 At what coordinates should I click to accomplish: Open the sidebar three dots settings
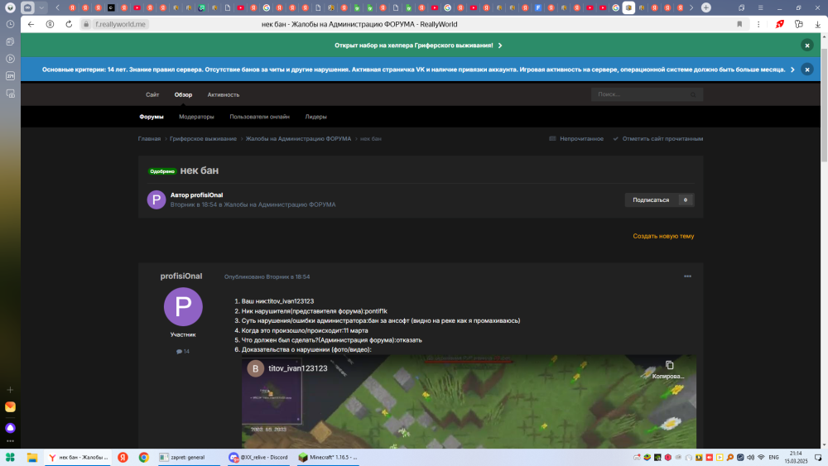point(10,441)
